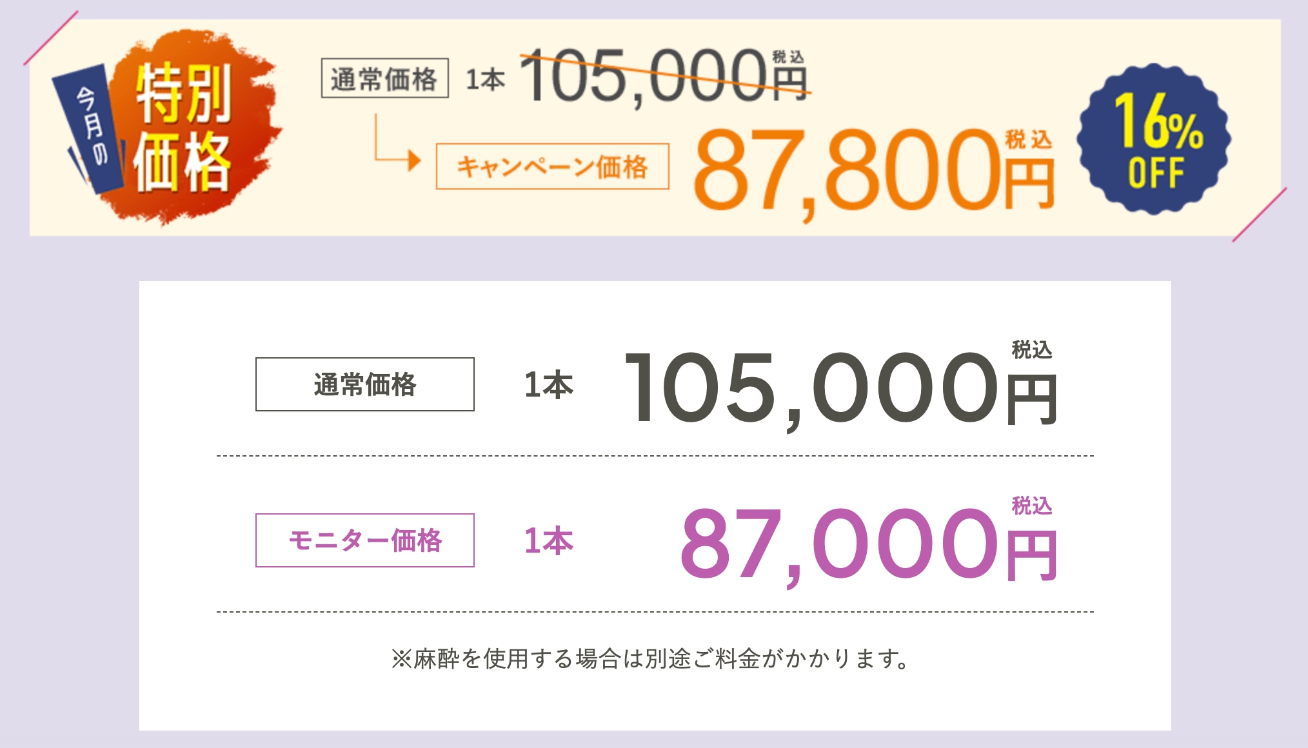Click the 1本 text in the top banner
This screenshot has height=748, width=1308.
[485, 80]
